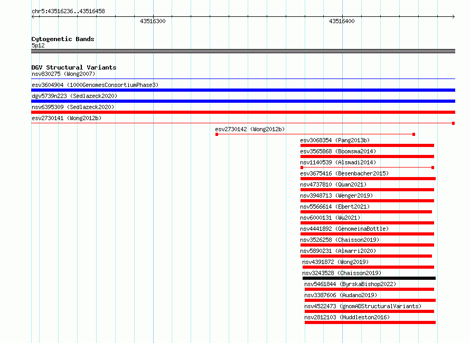The height and width of the screenshot is (343, 470).
Task: Select the blue bar for esv3604904
Action: click(243, 90)
